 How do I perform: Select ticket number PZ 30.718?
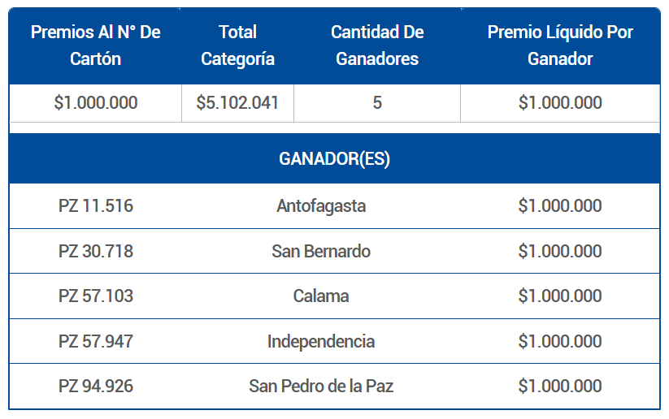(x=96, y=252)
